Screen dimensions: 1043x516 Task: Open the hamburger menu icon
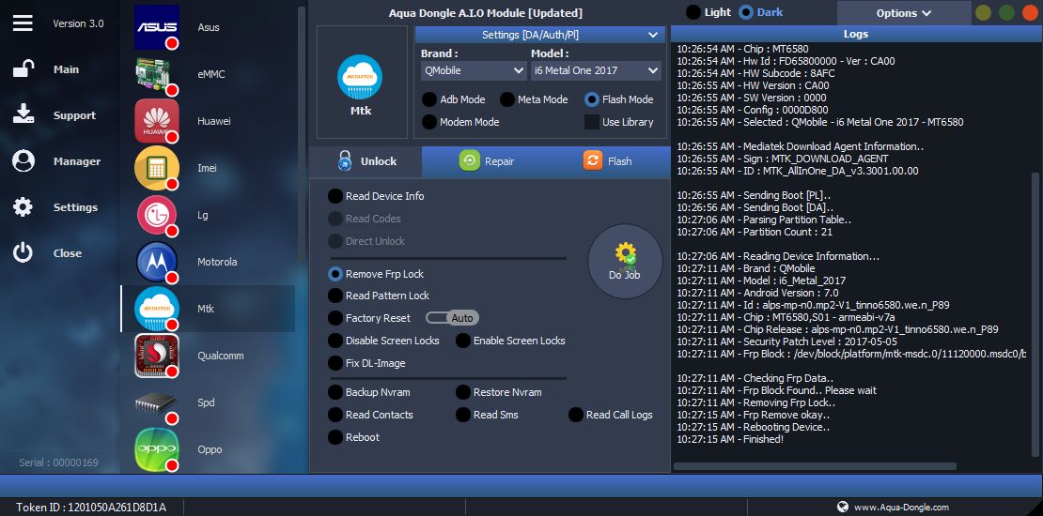(x=23, y=23)
